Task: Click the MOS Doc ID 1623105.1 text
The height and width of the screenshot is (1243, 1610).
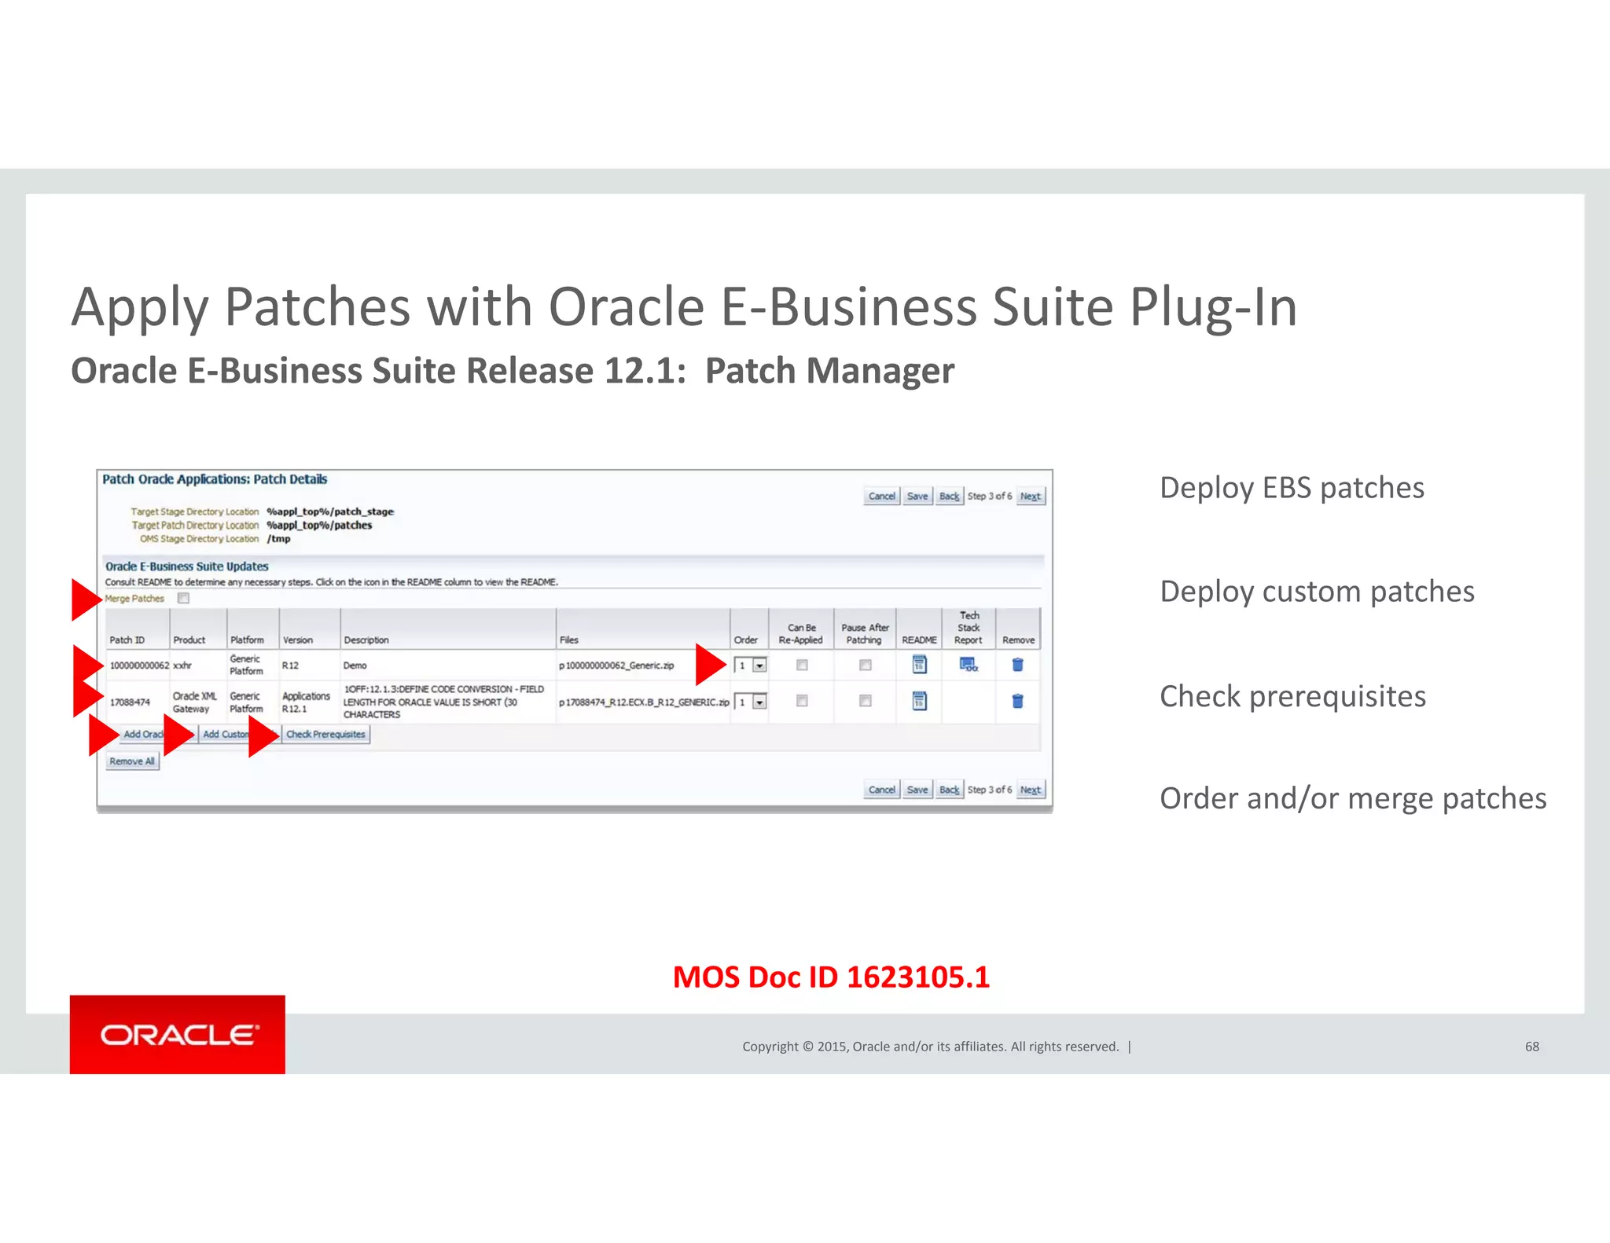Action: pos(832,977)
